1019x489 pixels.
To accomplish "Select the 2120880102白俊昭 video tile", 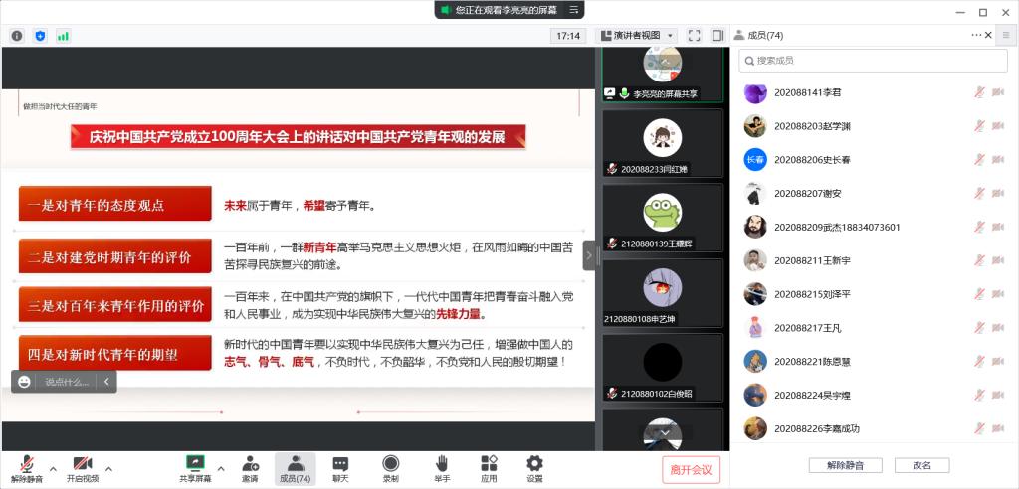I will 663,368.
